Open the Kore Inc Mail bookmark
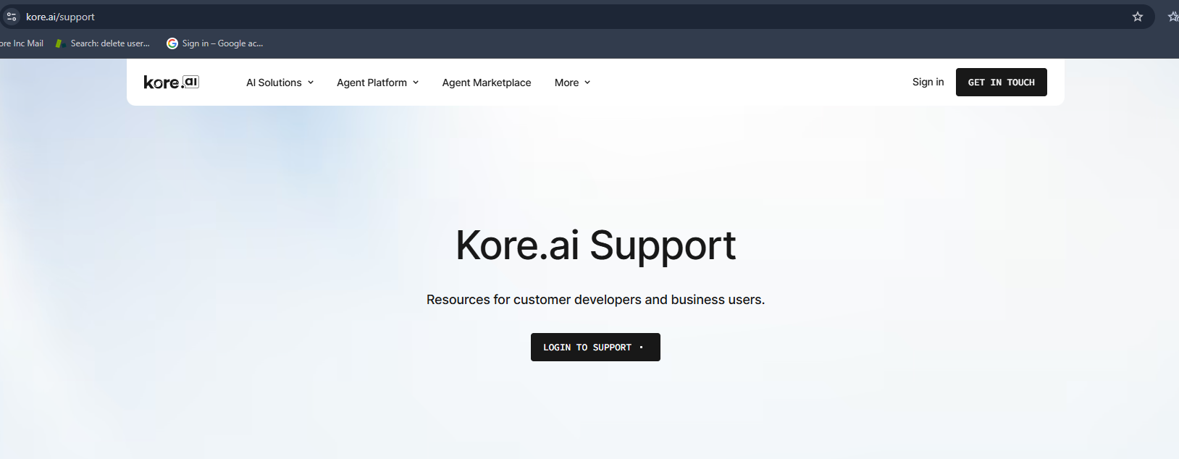 [x=22, y=43]
